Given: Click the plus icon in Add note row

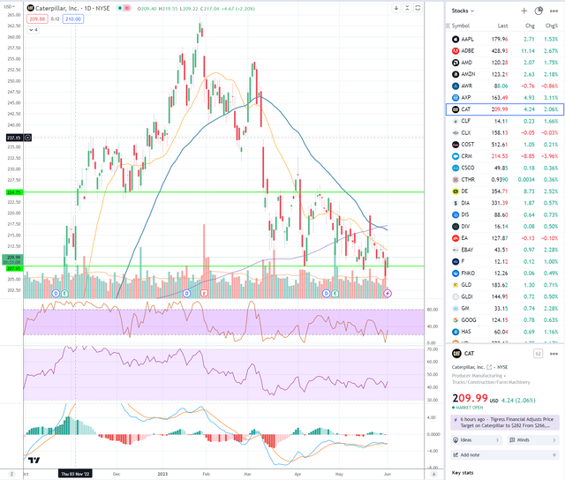Looking at the screenshot, I should pos(554,455).
